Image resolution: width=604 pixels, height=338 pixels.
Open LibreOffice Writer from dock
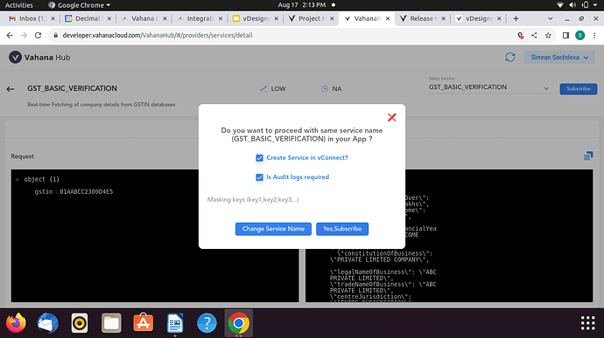click(175, 323)
